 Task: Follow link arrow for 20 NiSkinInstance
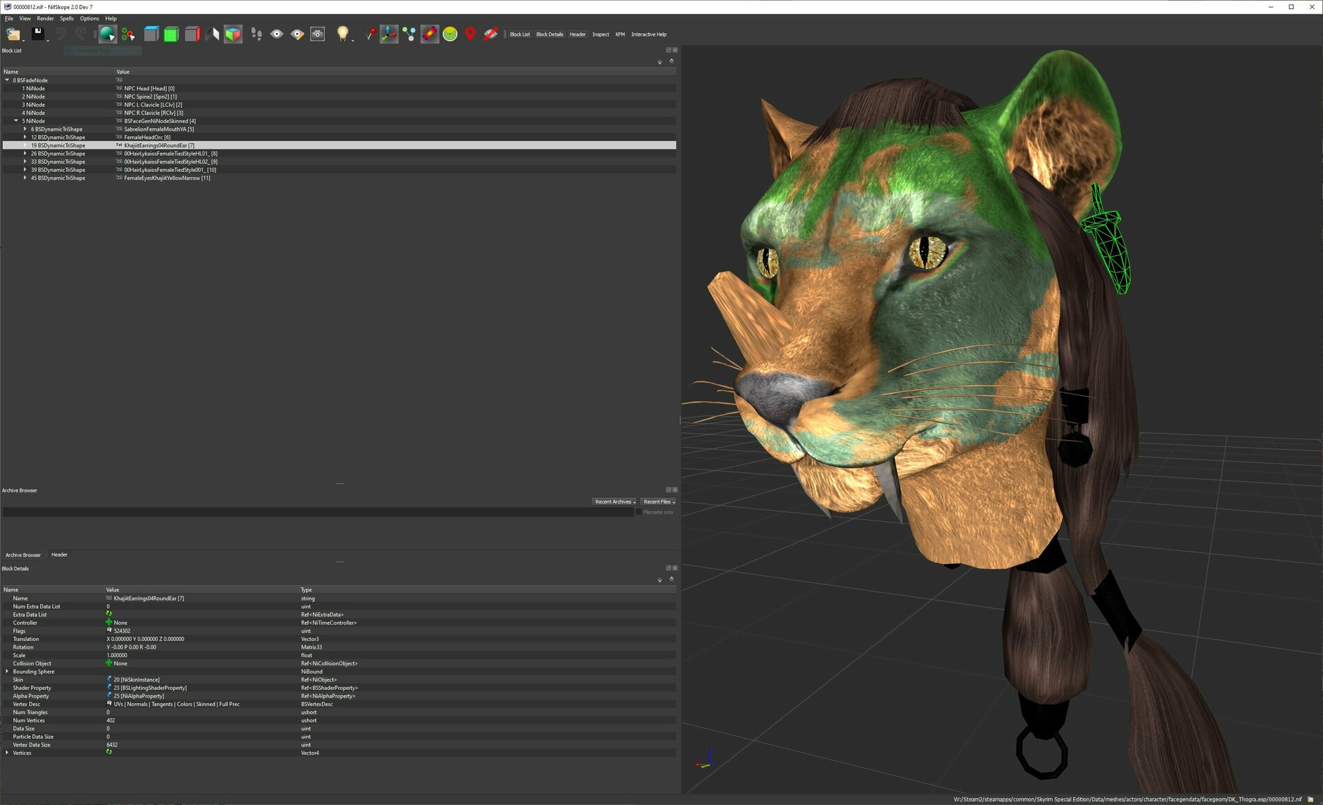pos(109,680)
